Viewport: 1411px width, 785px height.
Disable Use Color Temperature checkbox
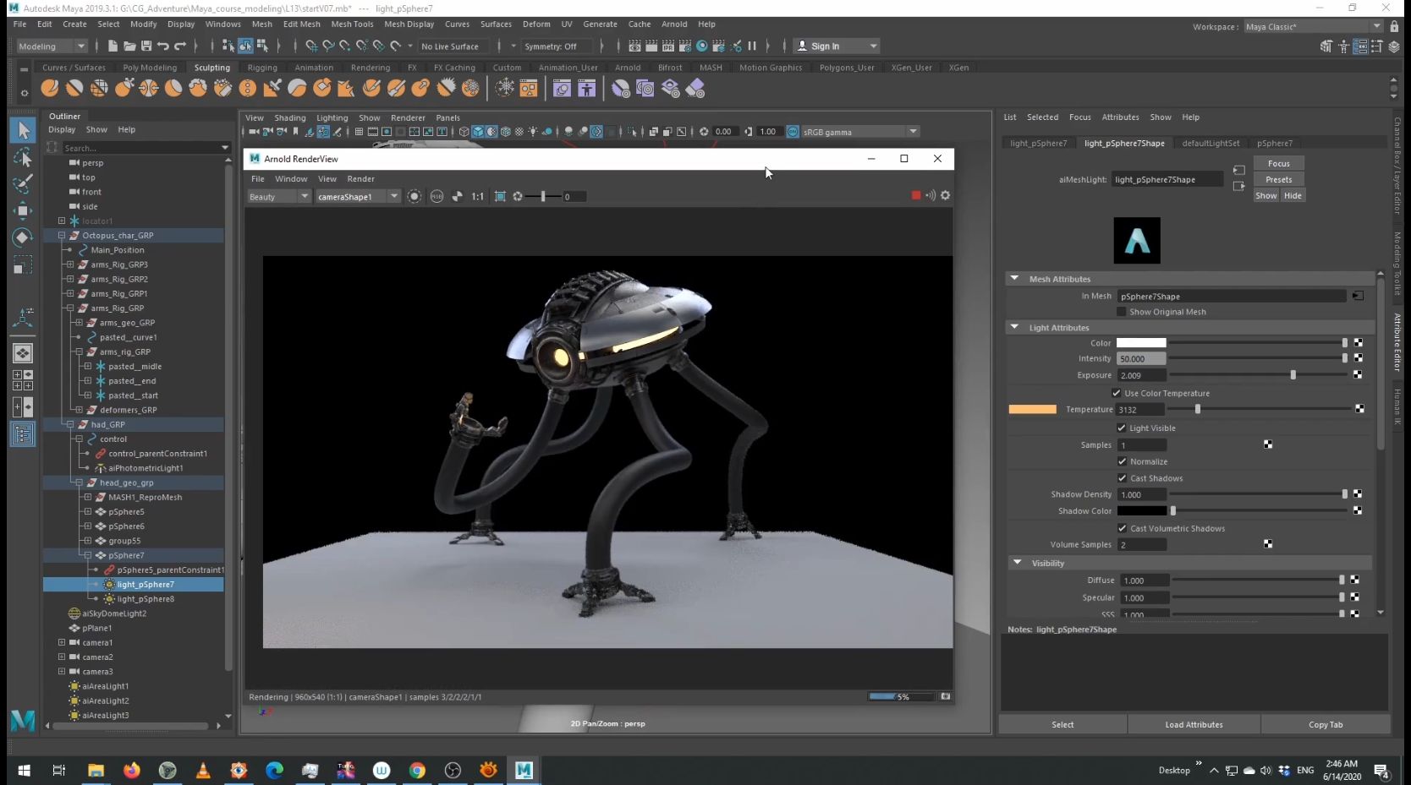pos(1117,393)
